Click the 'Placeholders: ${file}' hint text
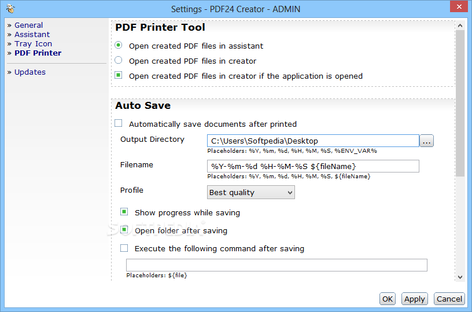The image size is (472, 312). [x=157, y=276]
